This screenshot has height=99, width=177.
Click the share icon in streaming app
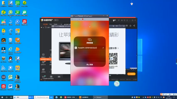pos(134,26)
